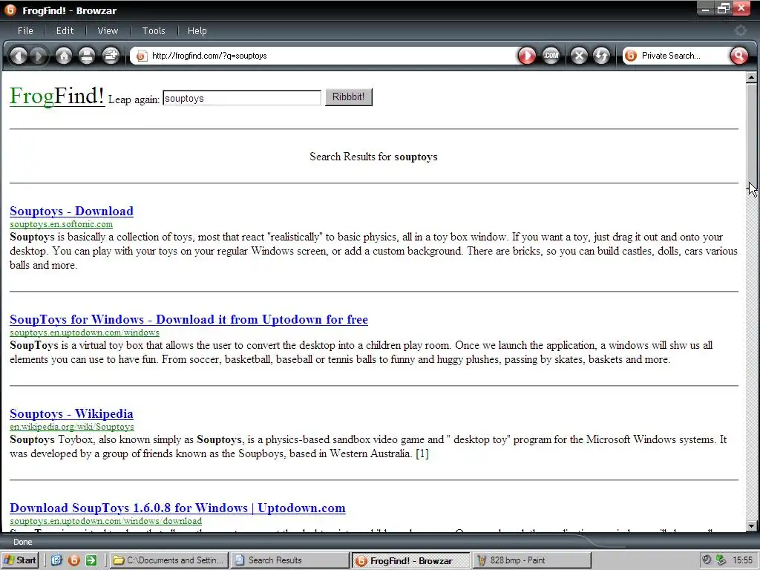
Task: Click the 15:55 taskbar clock
Action: click(x=742, y=560)
